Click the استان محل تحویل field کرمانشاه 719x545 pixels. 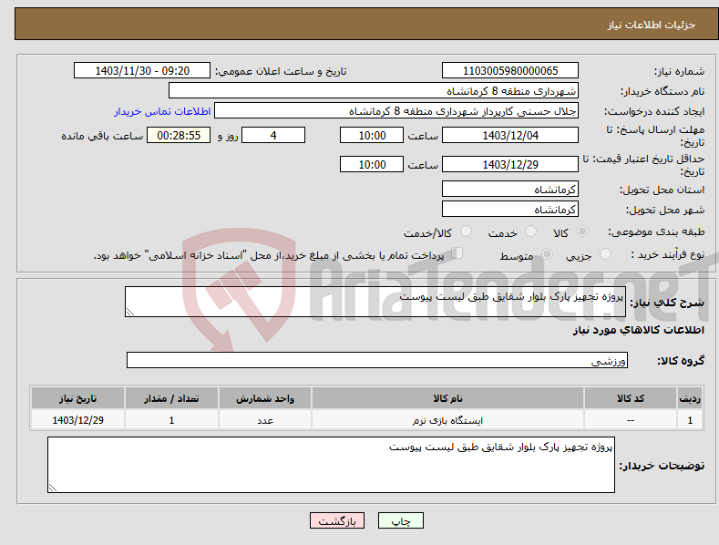click(510, 189)
